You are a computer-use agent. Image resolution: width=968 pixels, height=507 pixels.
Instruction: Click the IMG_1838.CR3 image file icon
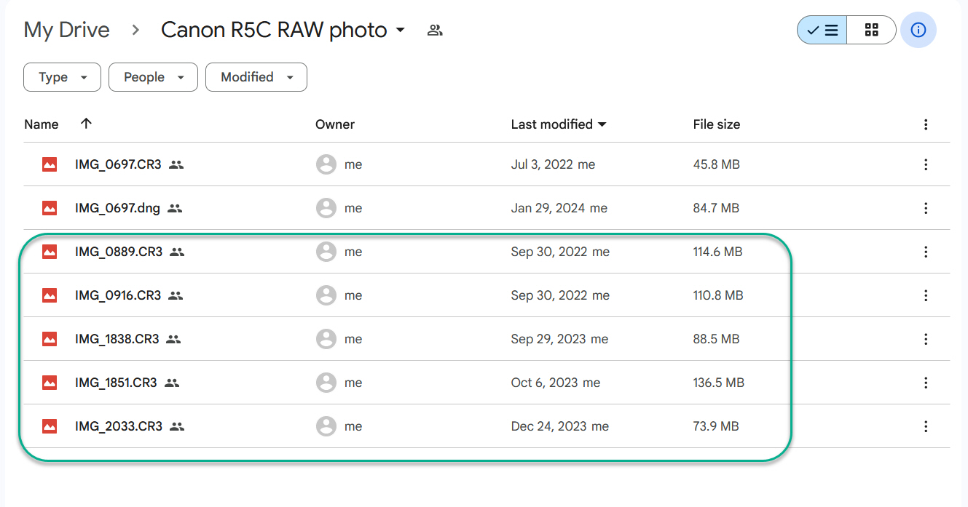click(50, 339)
